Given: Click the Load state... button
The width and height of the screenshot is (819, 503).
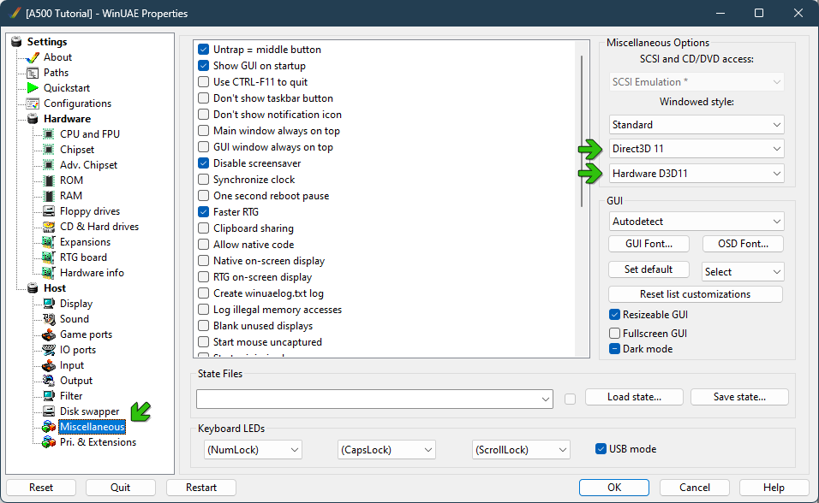Looking at the screenshot, I should 634,397.
